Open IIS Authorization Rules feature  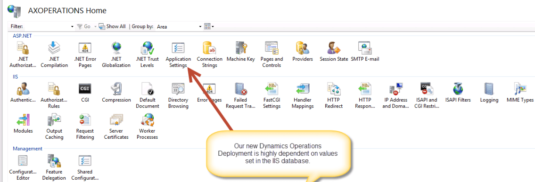[x=54, y=95]
